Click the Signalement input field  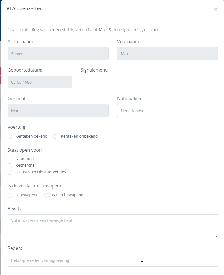[149, 82]
